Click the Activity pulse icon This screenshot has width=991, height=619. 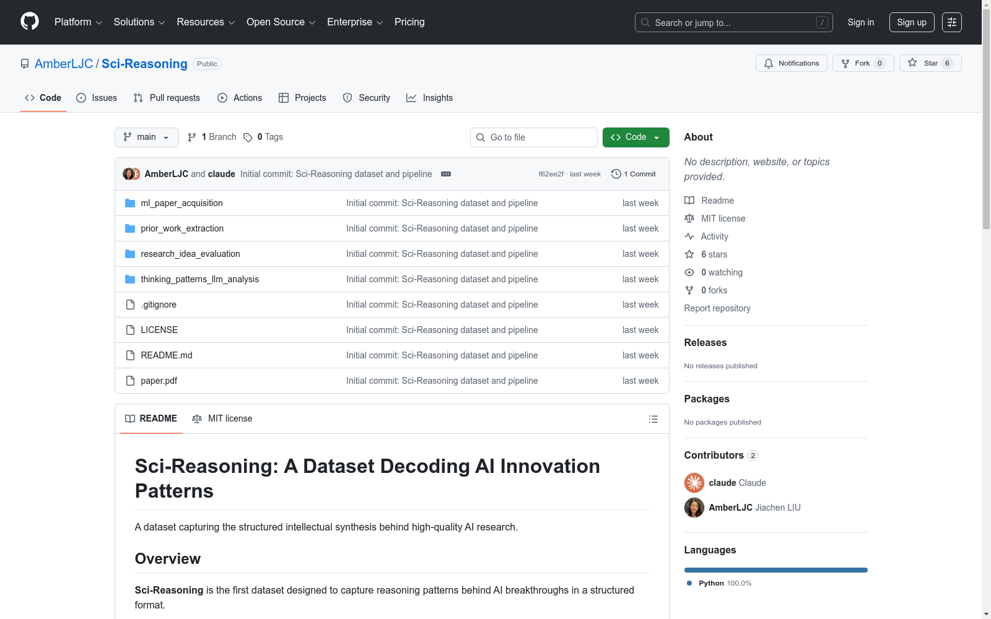click(689, 236)
